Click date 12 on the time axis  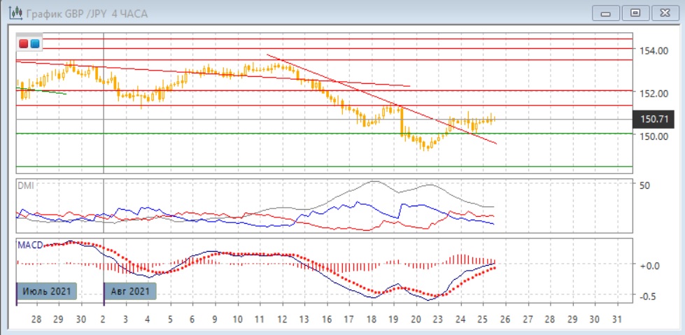[x=283, y=318]
